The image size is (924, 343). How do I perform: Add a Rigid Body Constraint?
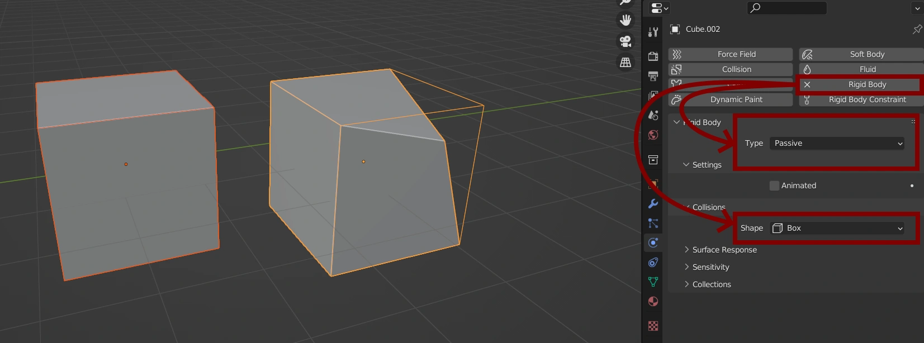point(861,99)
